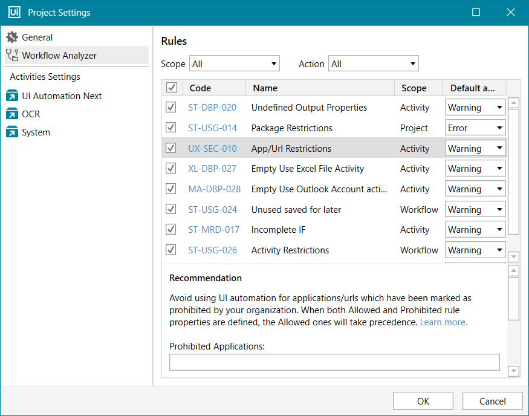Viewport: 529px width, 416px height.
Task: Open the MA-DBP-028 rule code link
Action: click(x=215, y=189)
